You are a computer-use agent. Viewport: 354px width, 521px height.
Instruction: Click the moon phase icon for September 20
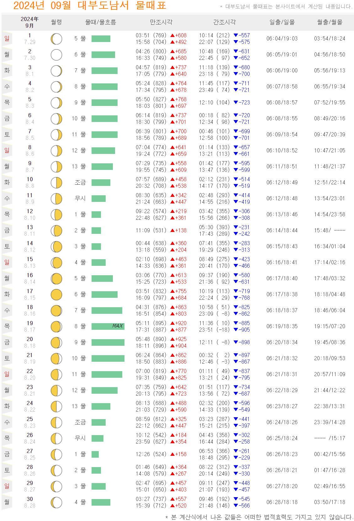pos(56,343)
